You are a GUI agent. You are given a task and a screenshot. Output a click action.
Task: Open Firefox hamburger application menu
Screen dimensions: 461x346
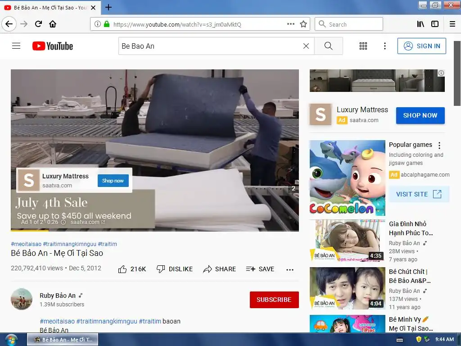452,24
